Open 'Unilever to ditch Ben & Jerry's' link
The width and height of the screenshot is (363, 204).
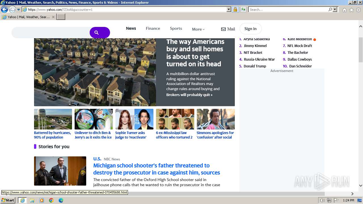tap(93, 135)
